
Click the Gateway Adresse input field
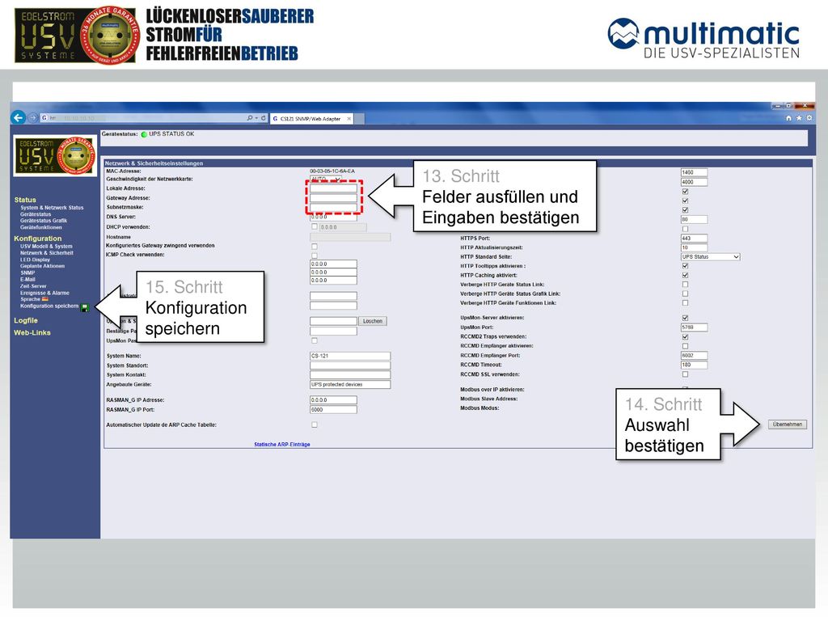333,198
